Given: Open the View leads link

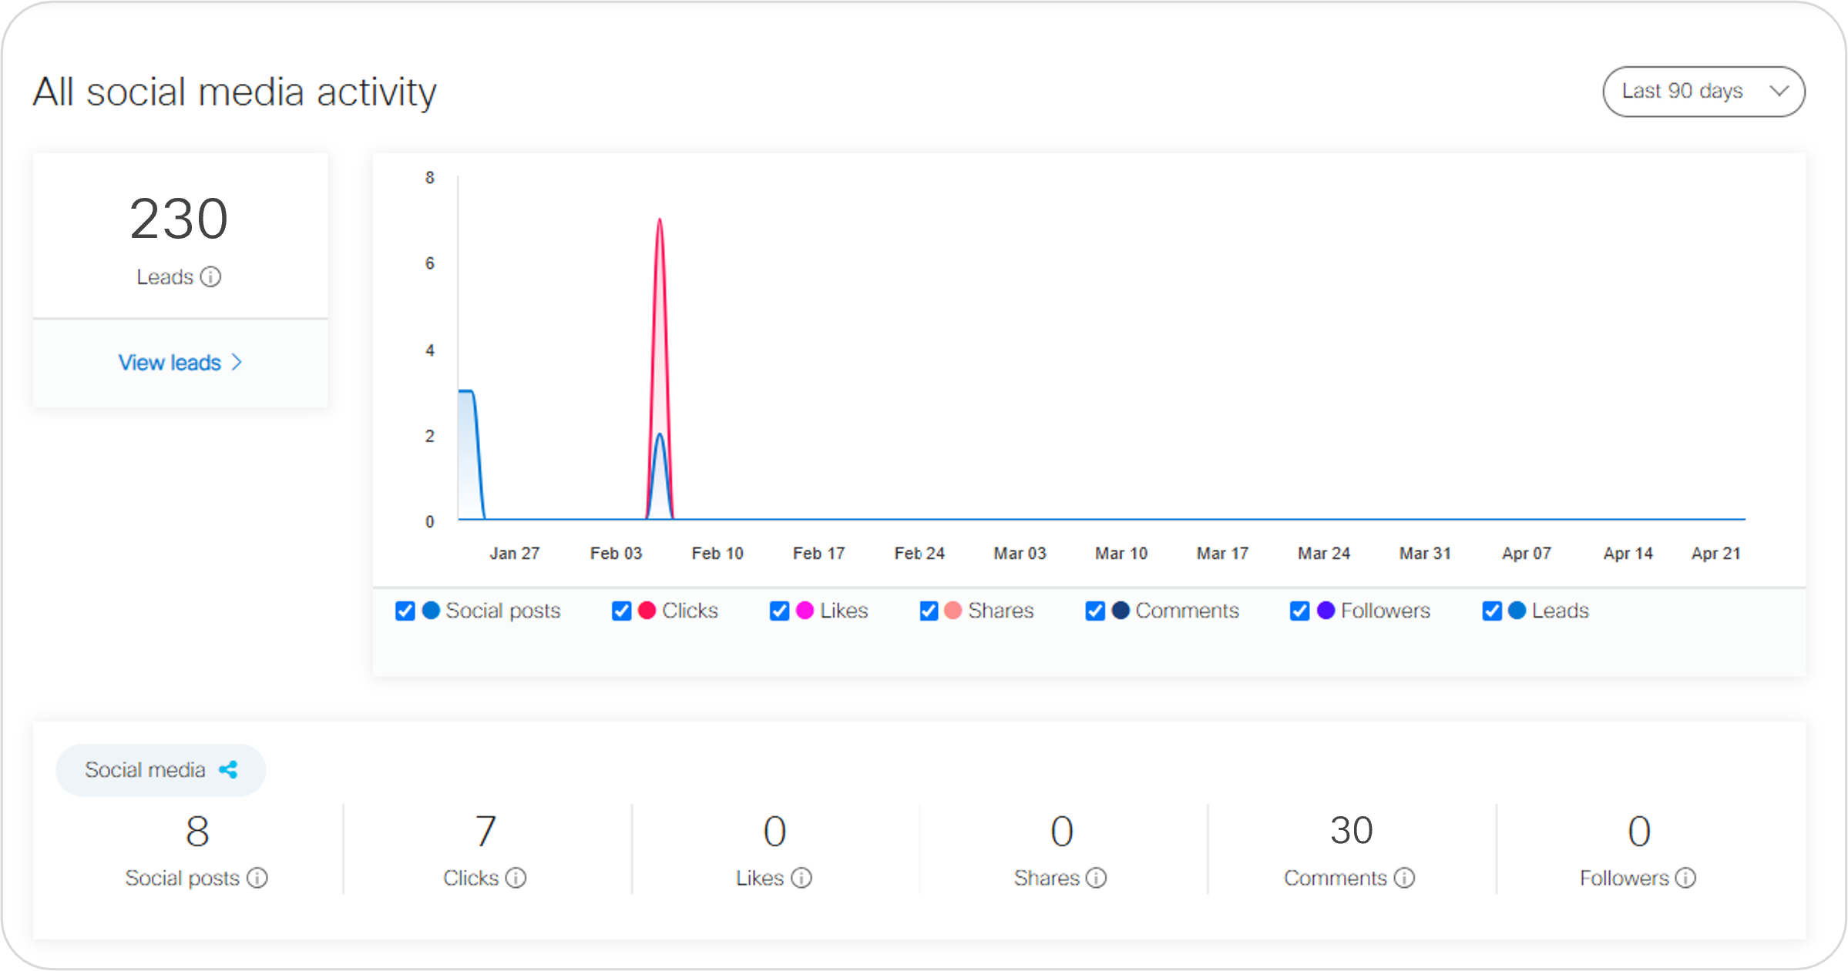Looking at the screenshot, I should point(170,363).
